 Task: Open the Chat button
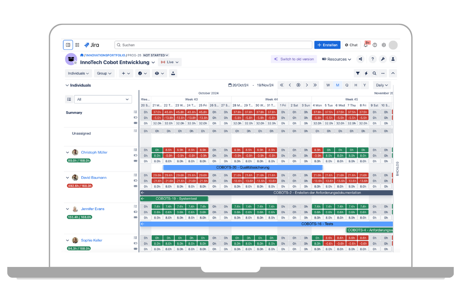351,45
